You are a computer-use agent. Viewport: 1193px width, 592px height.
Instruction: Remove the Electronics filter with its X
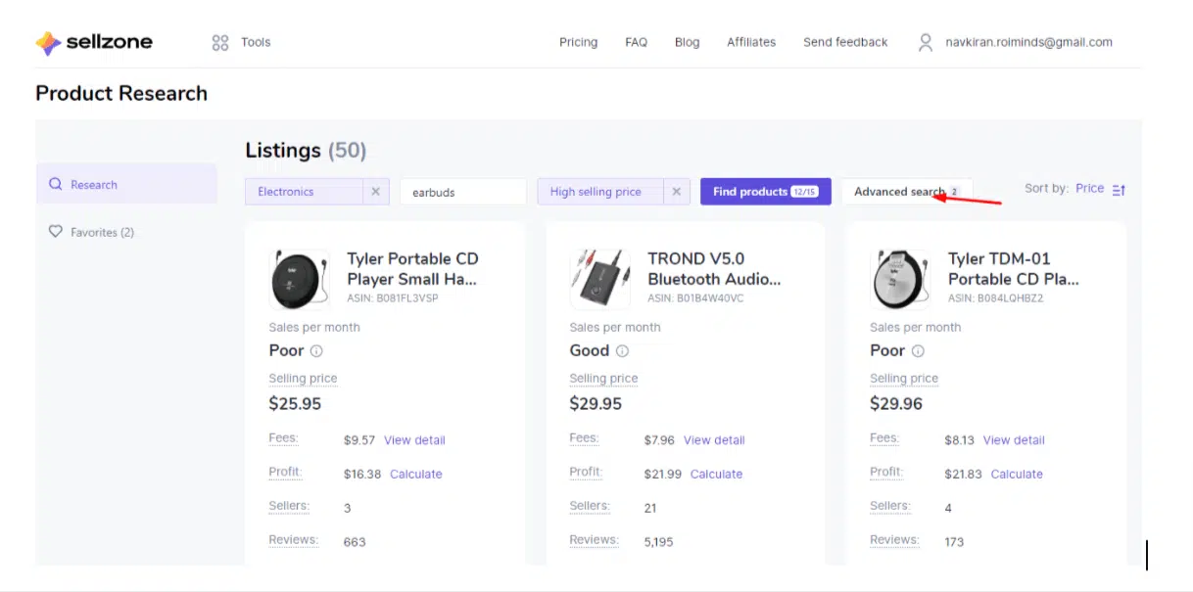[x=375, y=192]
